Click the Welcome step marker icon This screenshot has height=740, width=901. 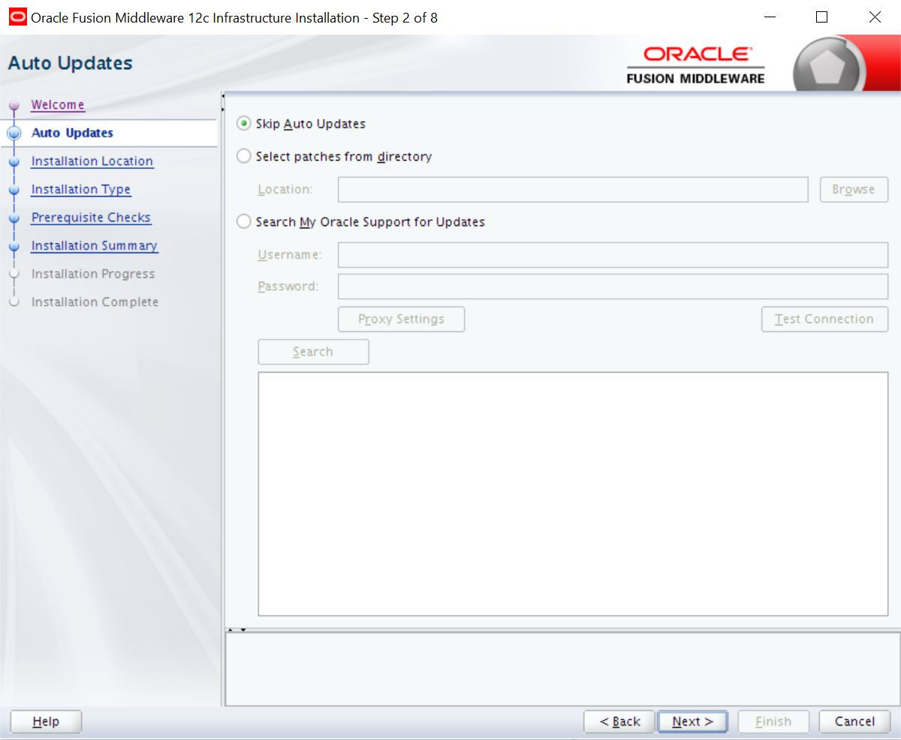(x=14, y=105)
